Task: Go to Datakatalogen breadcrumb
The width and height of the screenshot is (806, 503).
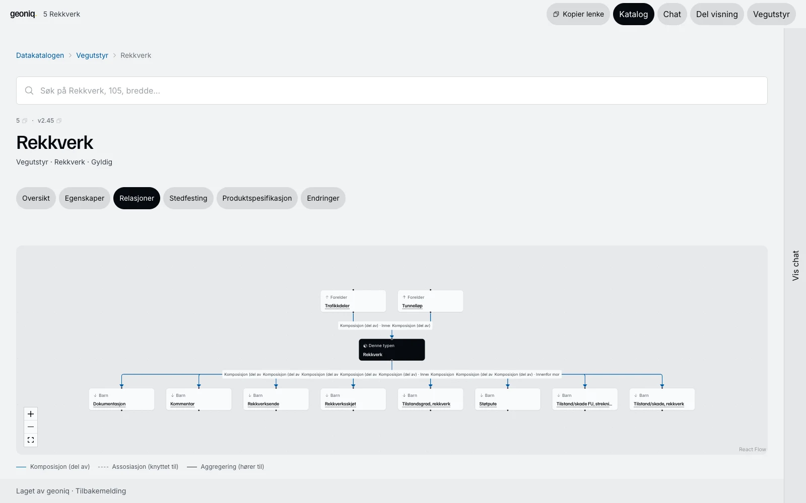Action: (40, 55)
